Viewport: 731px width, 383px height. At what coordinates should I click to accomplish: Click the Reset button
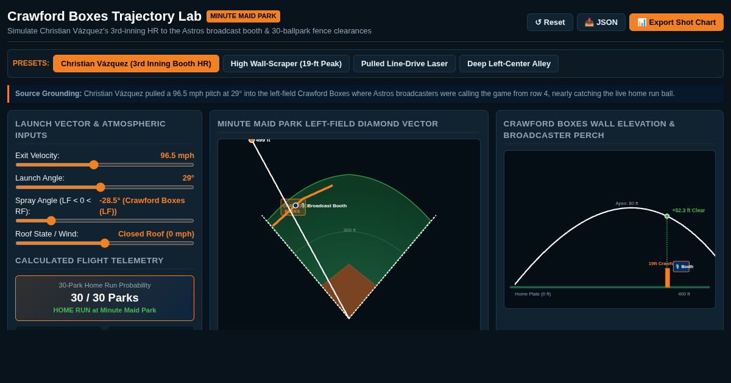click(x=550, y=22)
